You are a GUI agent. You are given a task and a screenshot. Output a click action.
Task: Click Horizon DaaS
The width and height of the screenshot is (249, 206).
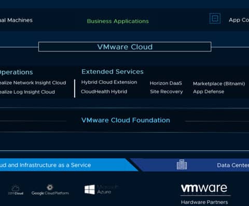pyautogui.click(x=166, y=83)
